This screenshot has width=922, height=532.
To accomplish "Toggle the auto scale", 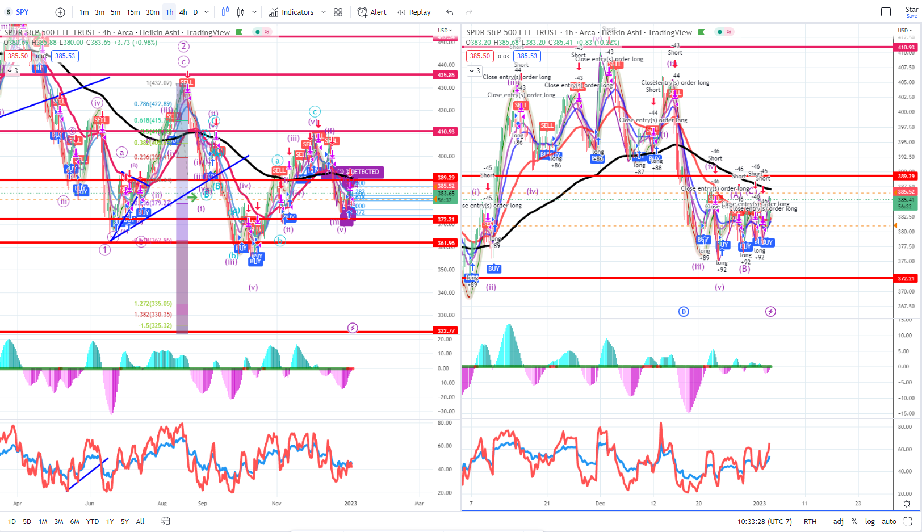I will point(889,521).
